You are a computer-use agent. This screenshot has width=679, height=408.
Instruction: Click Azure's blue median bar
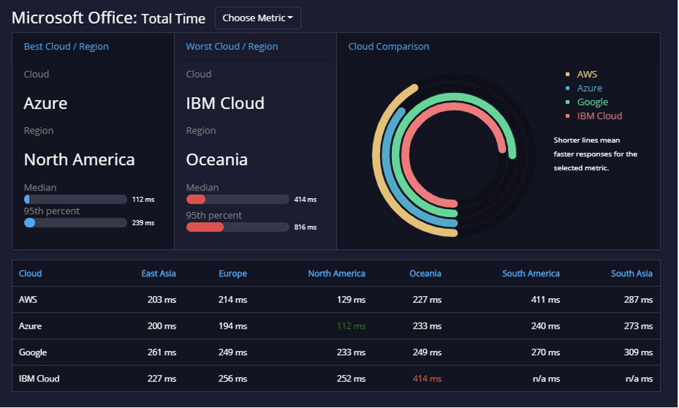tap(76, 199)
